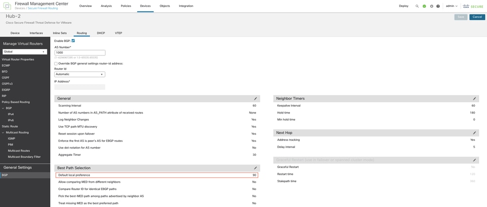Click the Log Neighbor Changes row label
The height and width of the screenshot is (207, 487).
pos(74,120)
